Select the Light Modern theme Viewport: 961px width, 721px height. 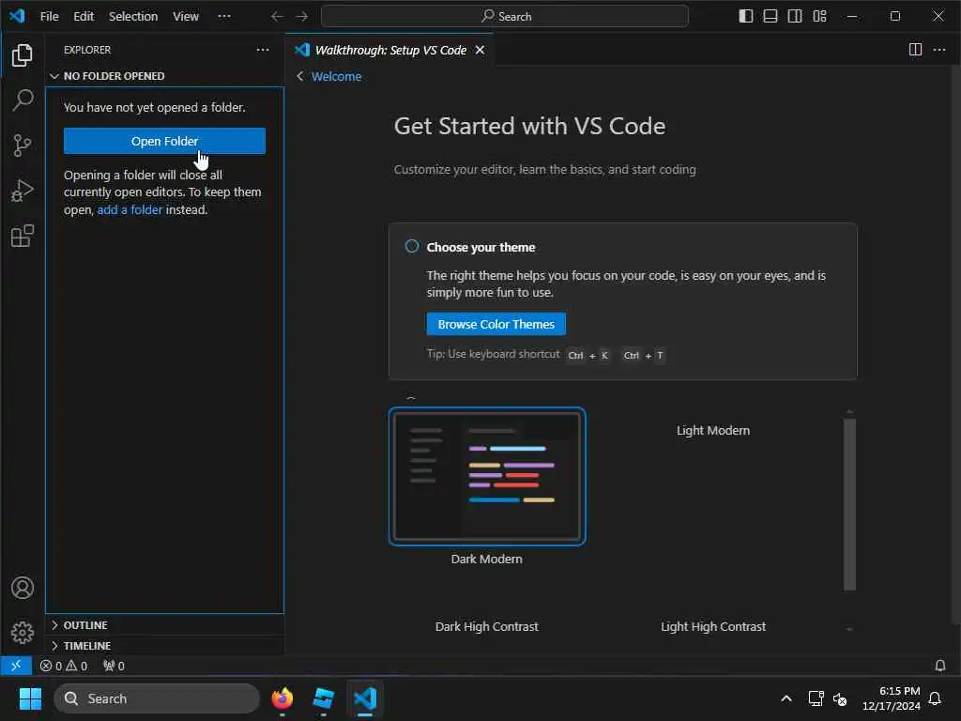713,430
